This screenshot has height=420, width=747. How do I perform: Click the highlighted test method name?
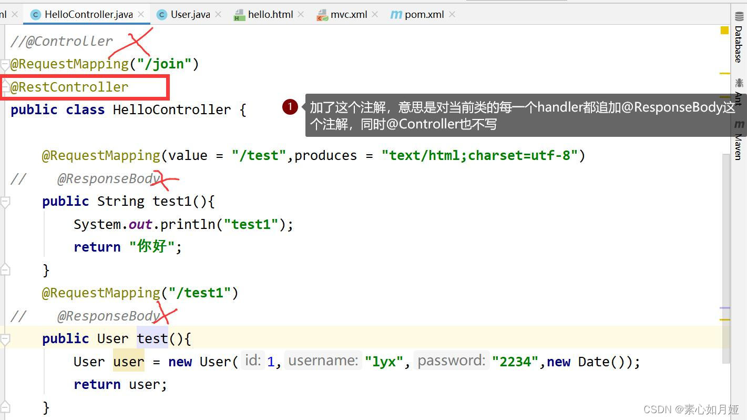pyautogui.click(x=152, y=338)
